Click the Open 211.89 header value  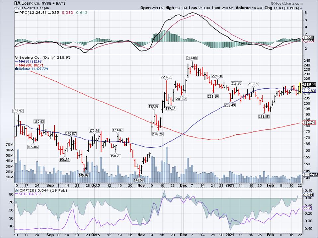tap(152, 8)
